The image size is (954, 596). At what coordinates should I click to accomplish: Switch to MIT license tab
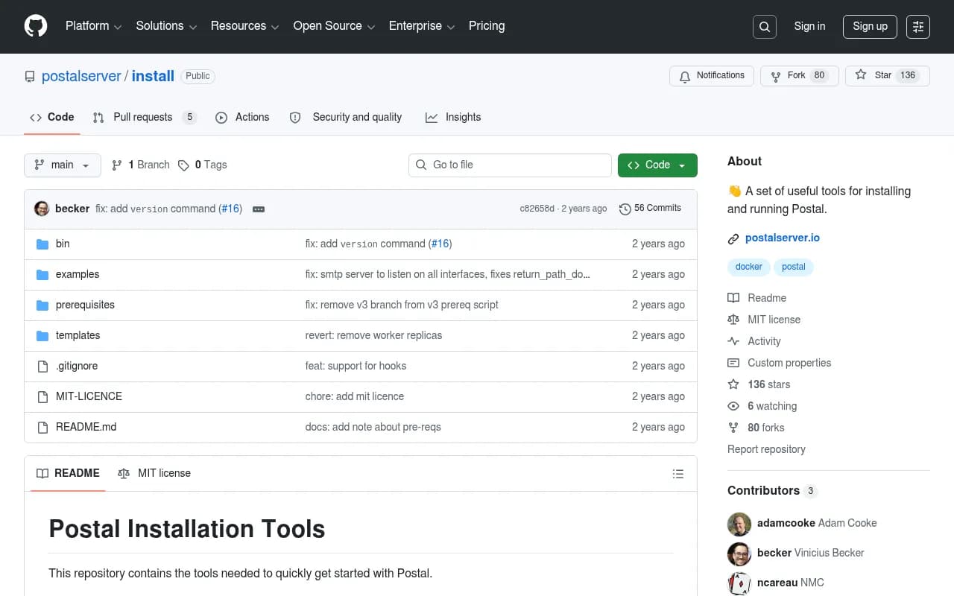tap(154, 474)
